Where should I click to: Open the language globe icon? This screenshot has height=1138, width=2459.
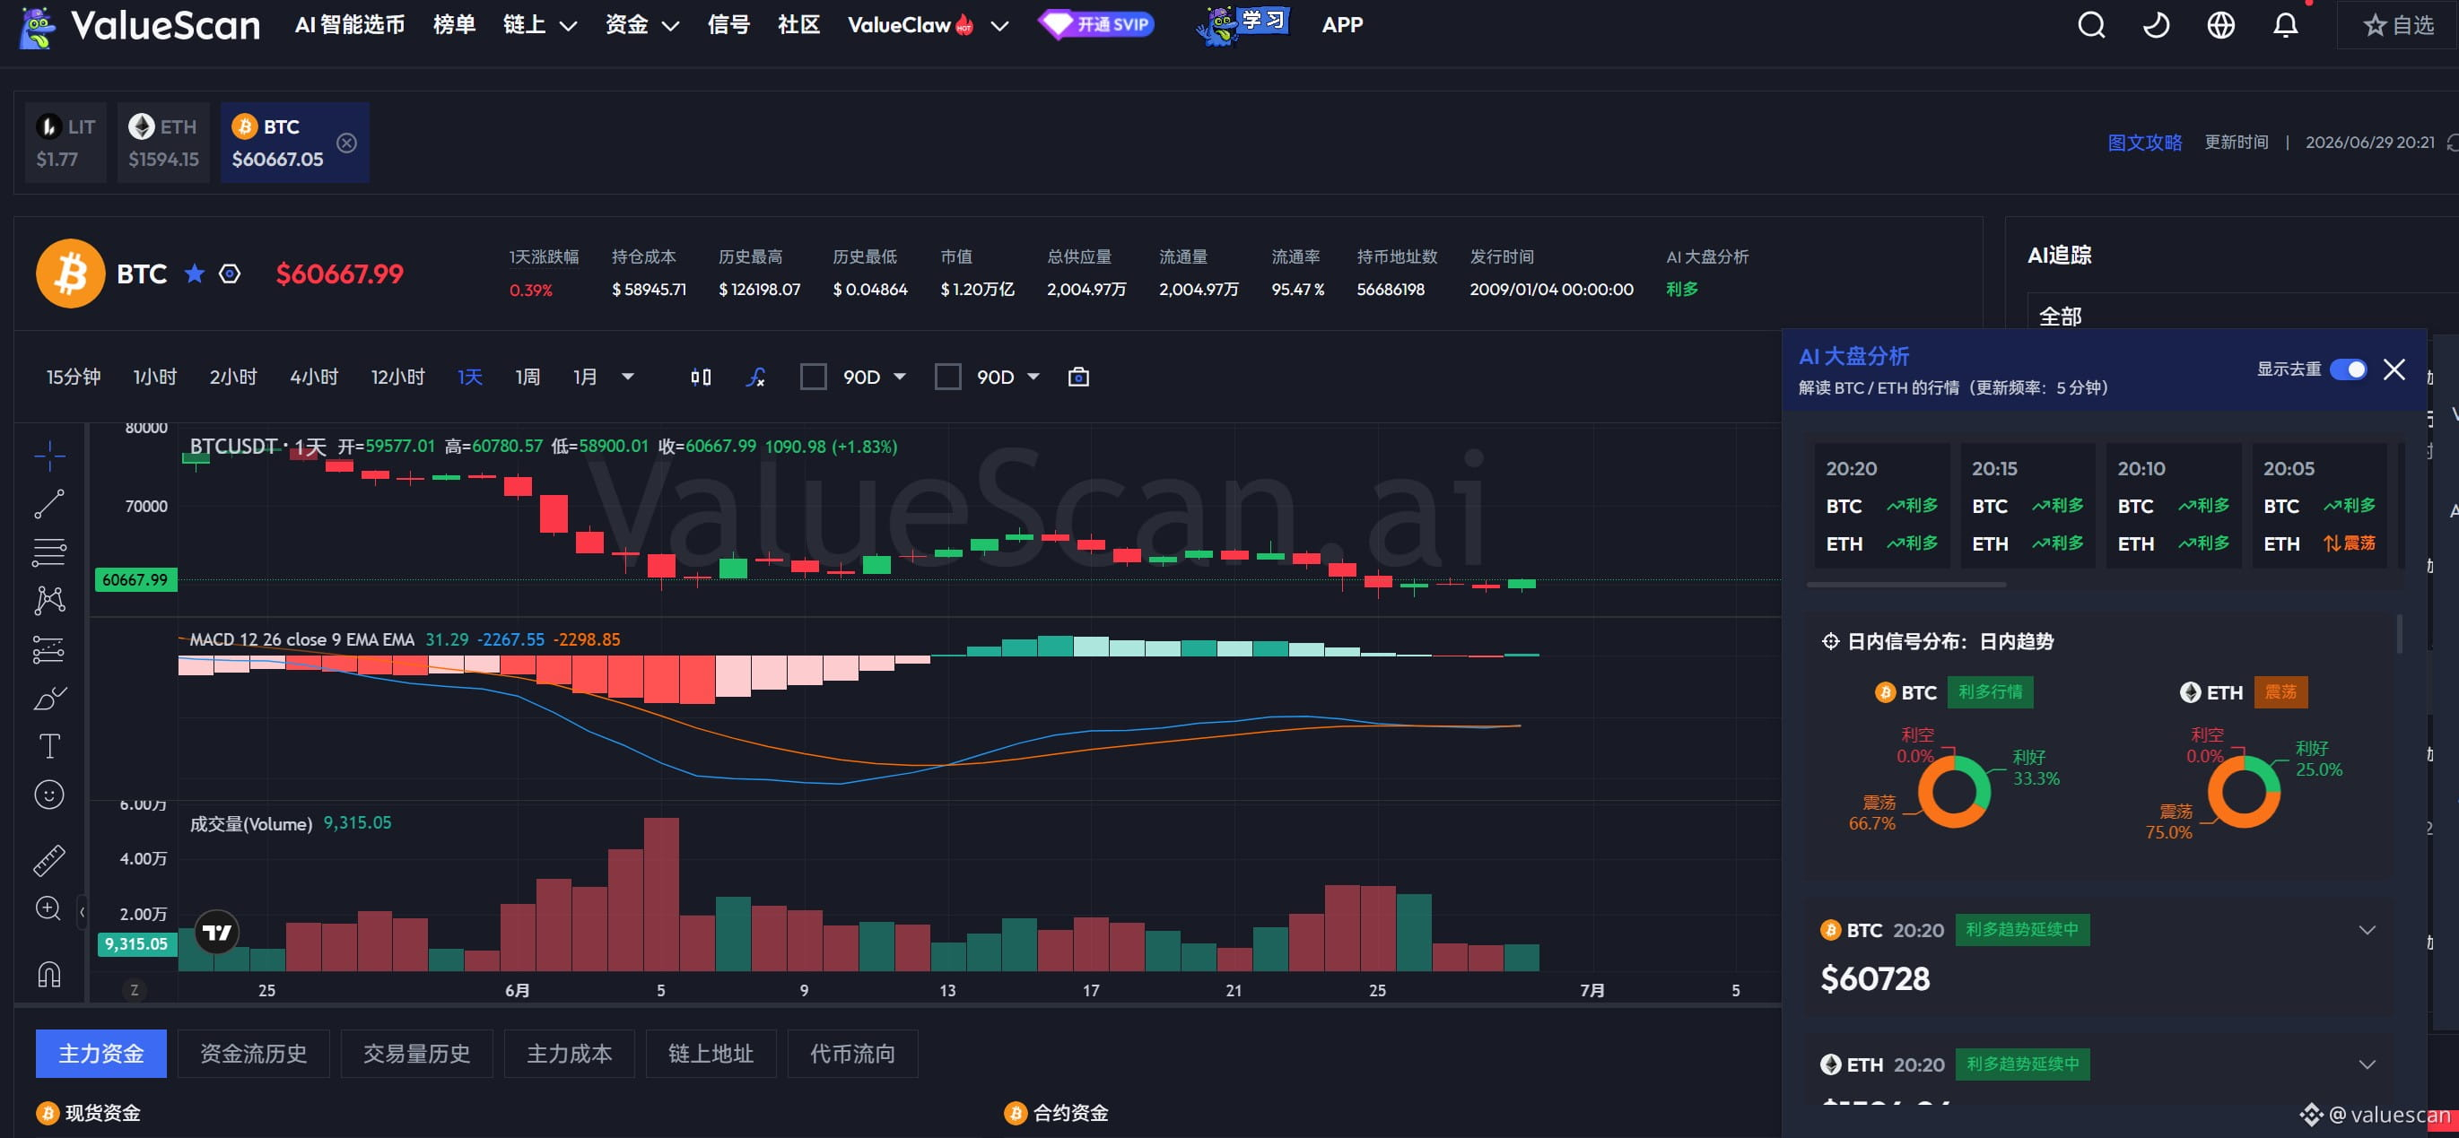click(x=2220, y=25)
